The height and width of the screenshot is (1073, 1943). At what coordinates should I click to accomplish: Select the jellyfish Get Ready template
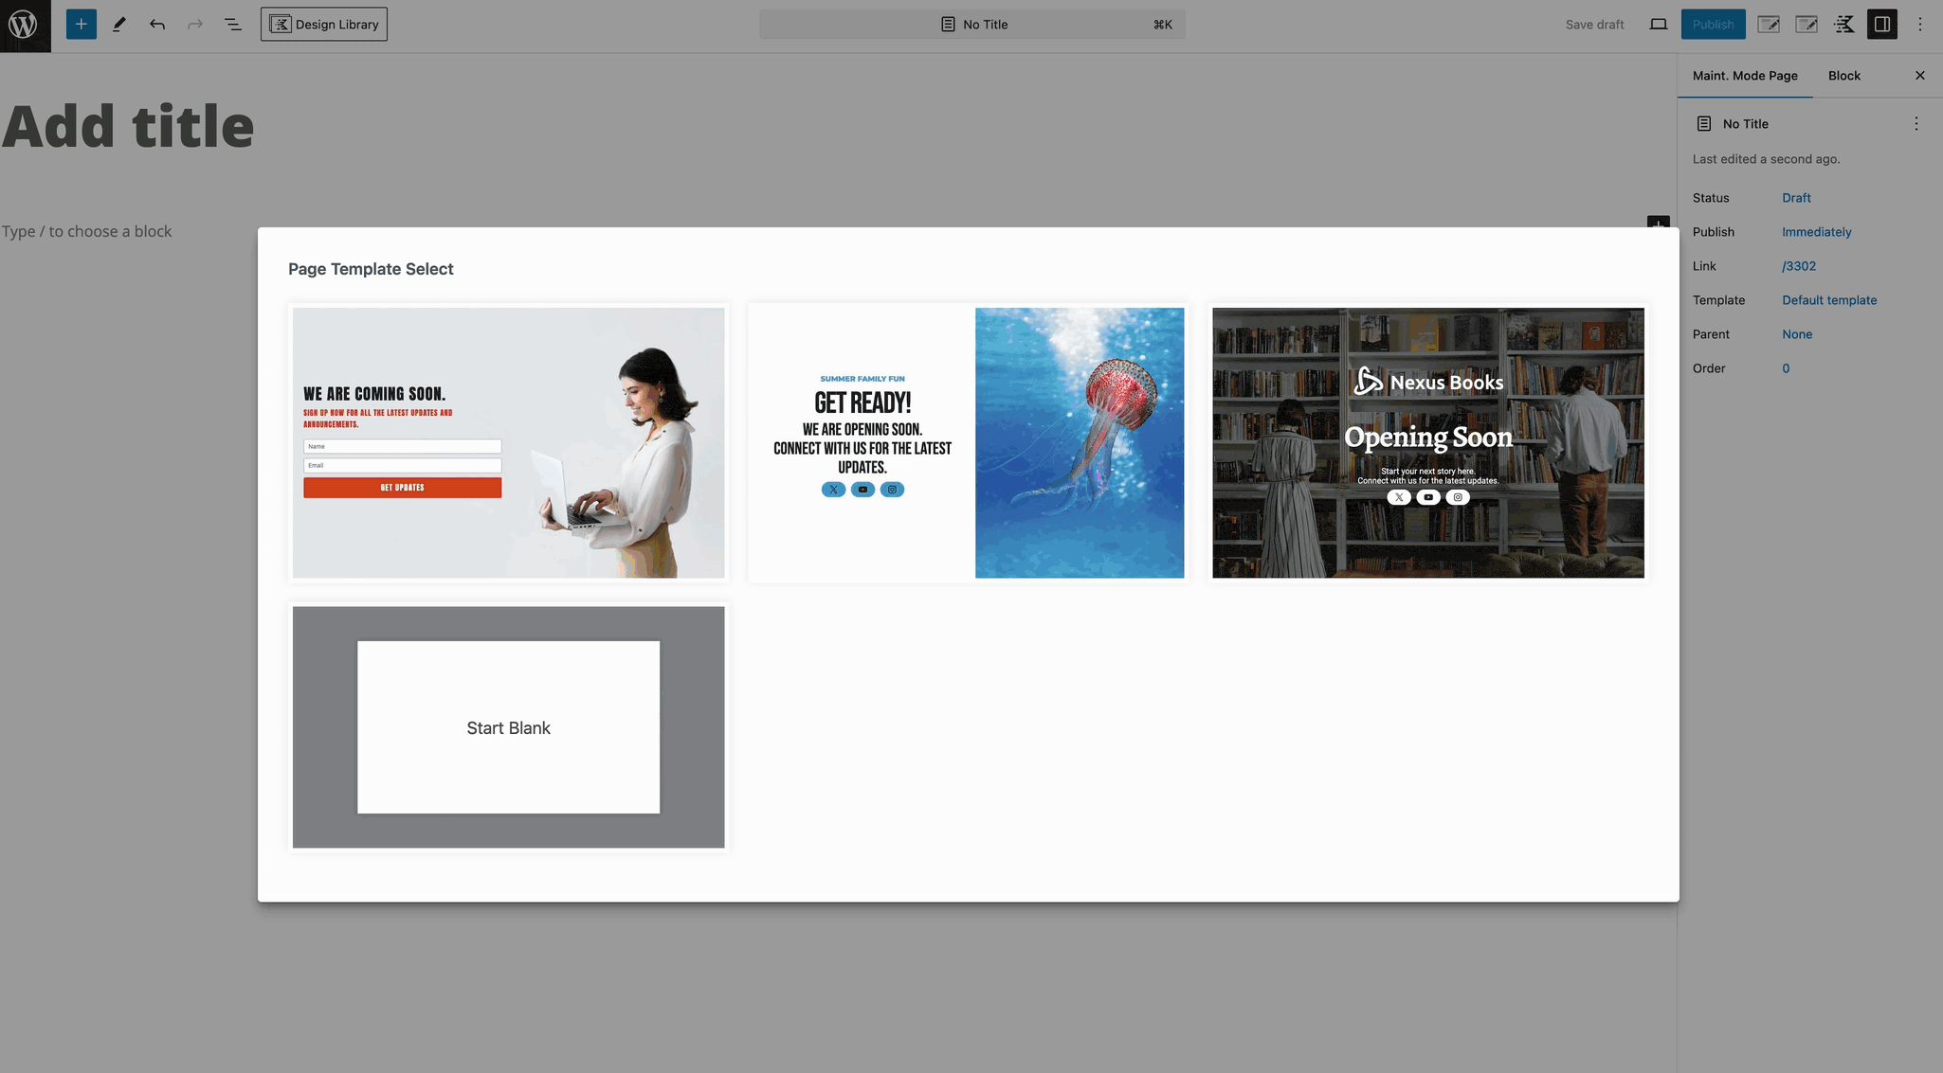(967, 442)
